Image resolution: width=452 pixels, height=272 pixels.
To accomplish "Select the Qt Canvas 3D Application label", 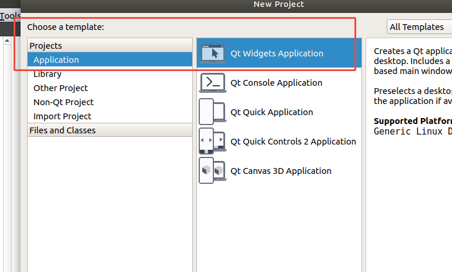I will [x=281, y=171].
